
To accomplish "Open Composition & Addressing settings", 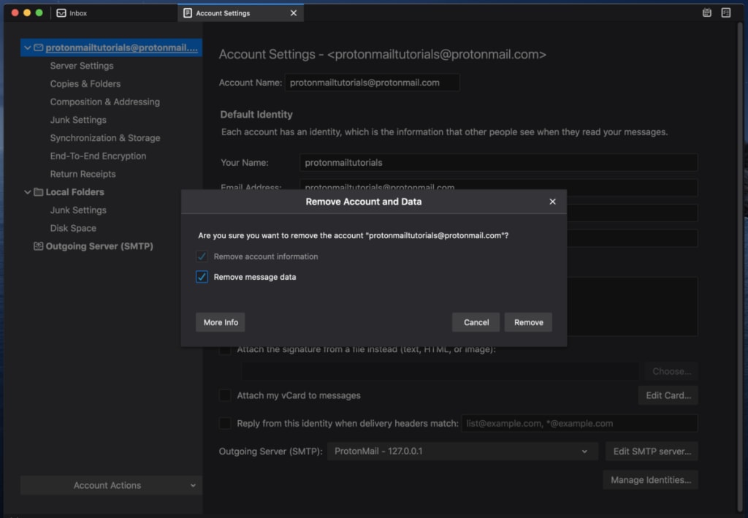I will coord(105,102).
